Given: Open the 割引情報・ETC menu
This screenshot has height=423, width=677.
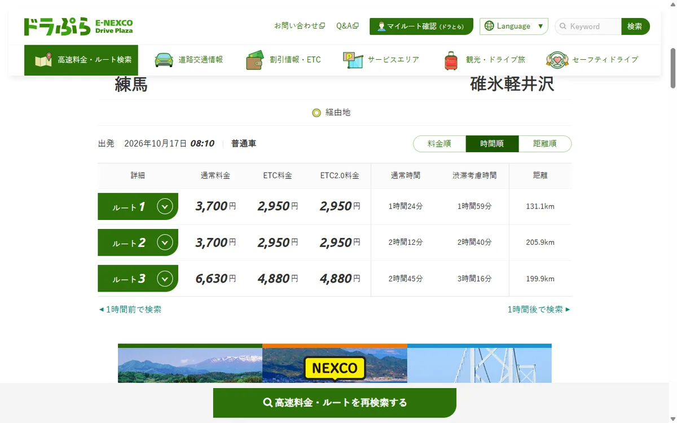Looking at the screenshot, I should (284, 60).
